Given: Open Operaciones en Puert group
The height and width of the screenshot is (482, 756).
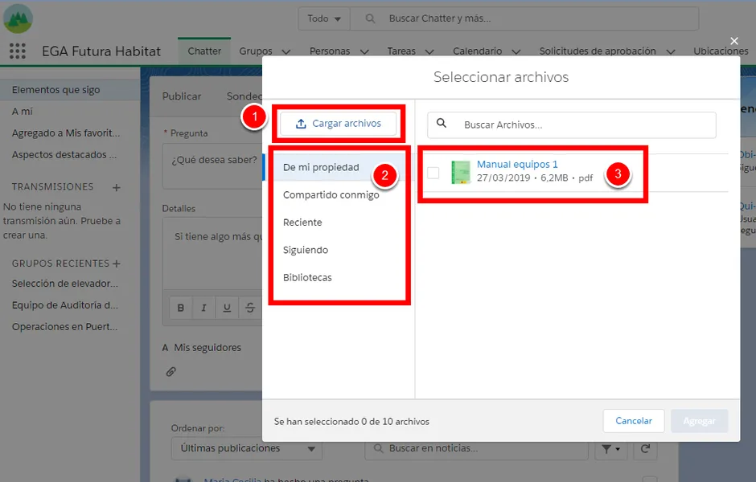Looking at the screenshot, I should [65, 327].
